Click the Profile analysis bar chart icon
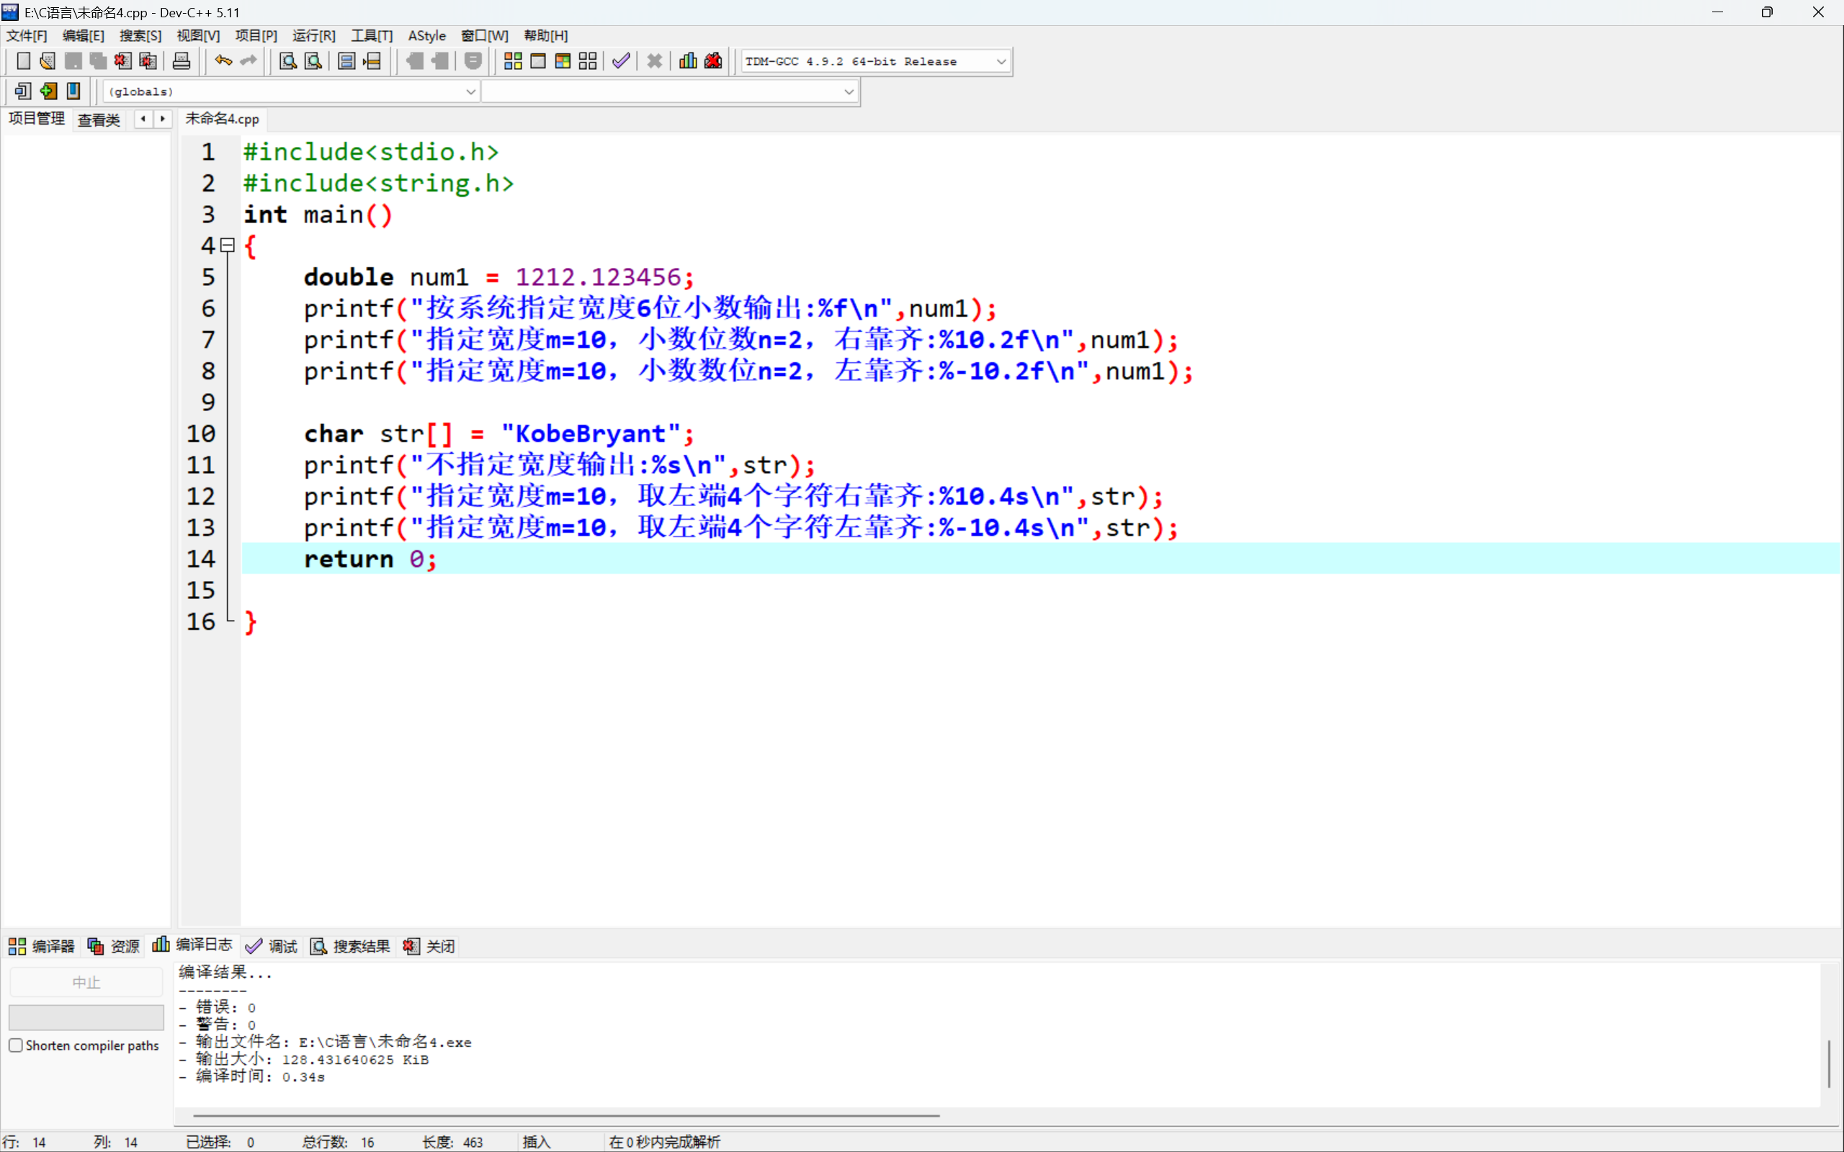This screenshot has height=1152, width=1844. (x=688, y=61)
